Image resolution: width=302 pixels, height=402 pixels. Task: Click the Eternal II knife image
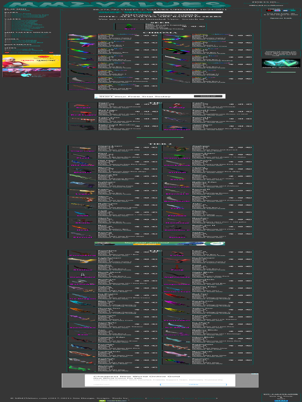[x=177, y=192]
